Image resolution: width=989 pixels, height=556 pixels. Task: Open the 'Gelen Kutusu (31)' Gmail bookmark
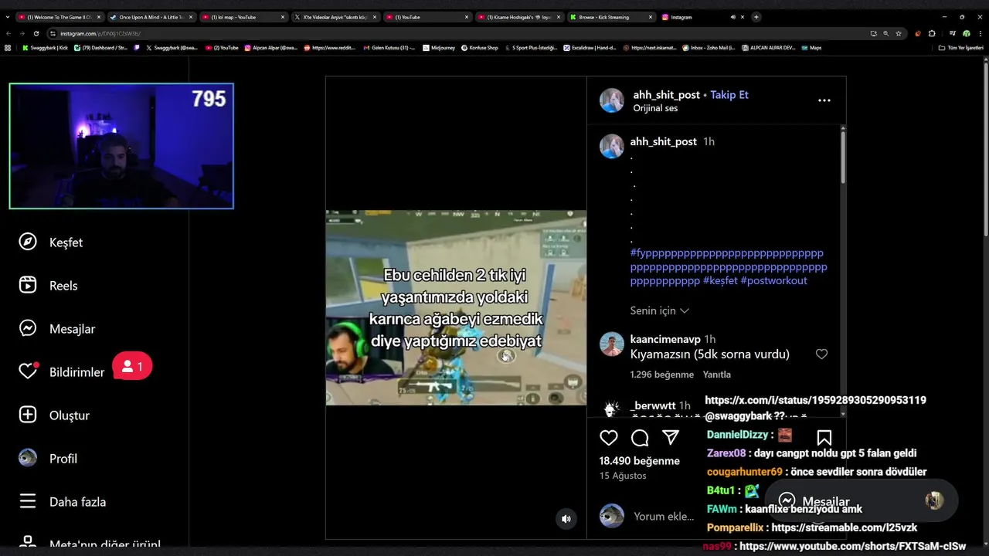(x=389, y=48)
